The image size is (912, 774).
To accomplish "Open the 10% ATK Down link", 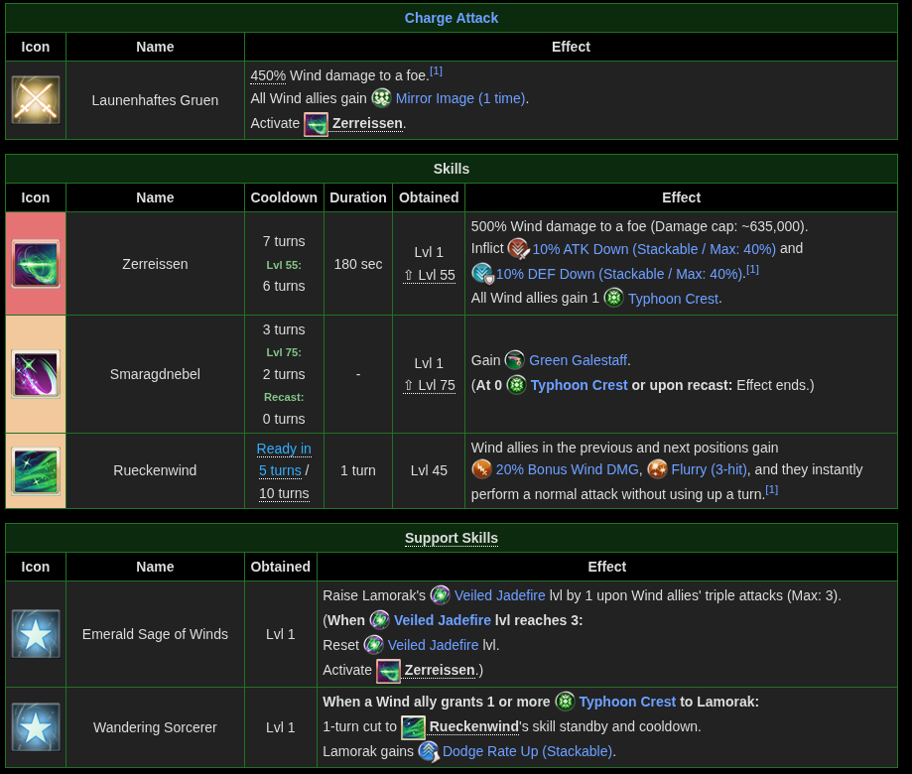I will pyautogui.click(x=654, y=249).
